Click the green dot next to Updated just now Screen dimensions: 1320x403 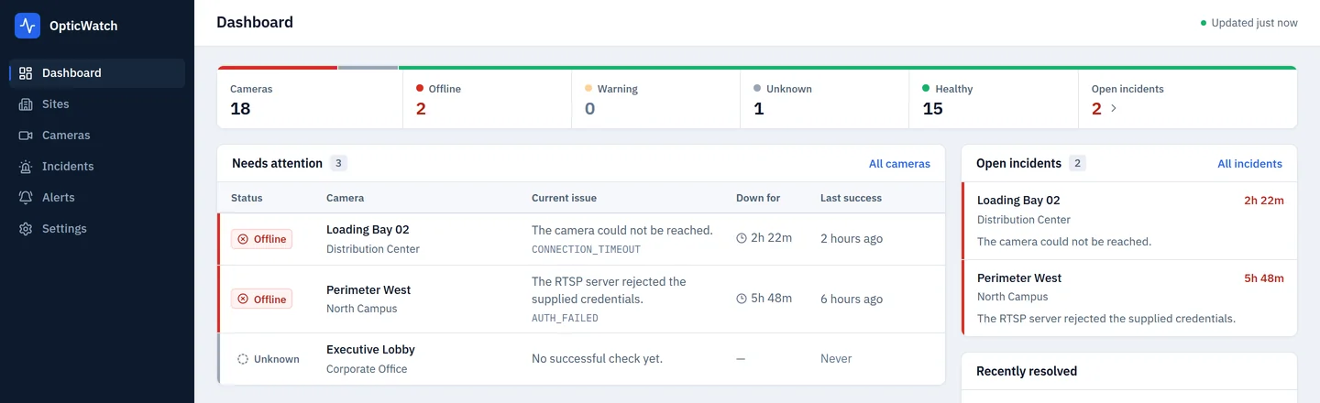click(1204, 23)
